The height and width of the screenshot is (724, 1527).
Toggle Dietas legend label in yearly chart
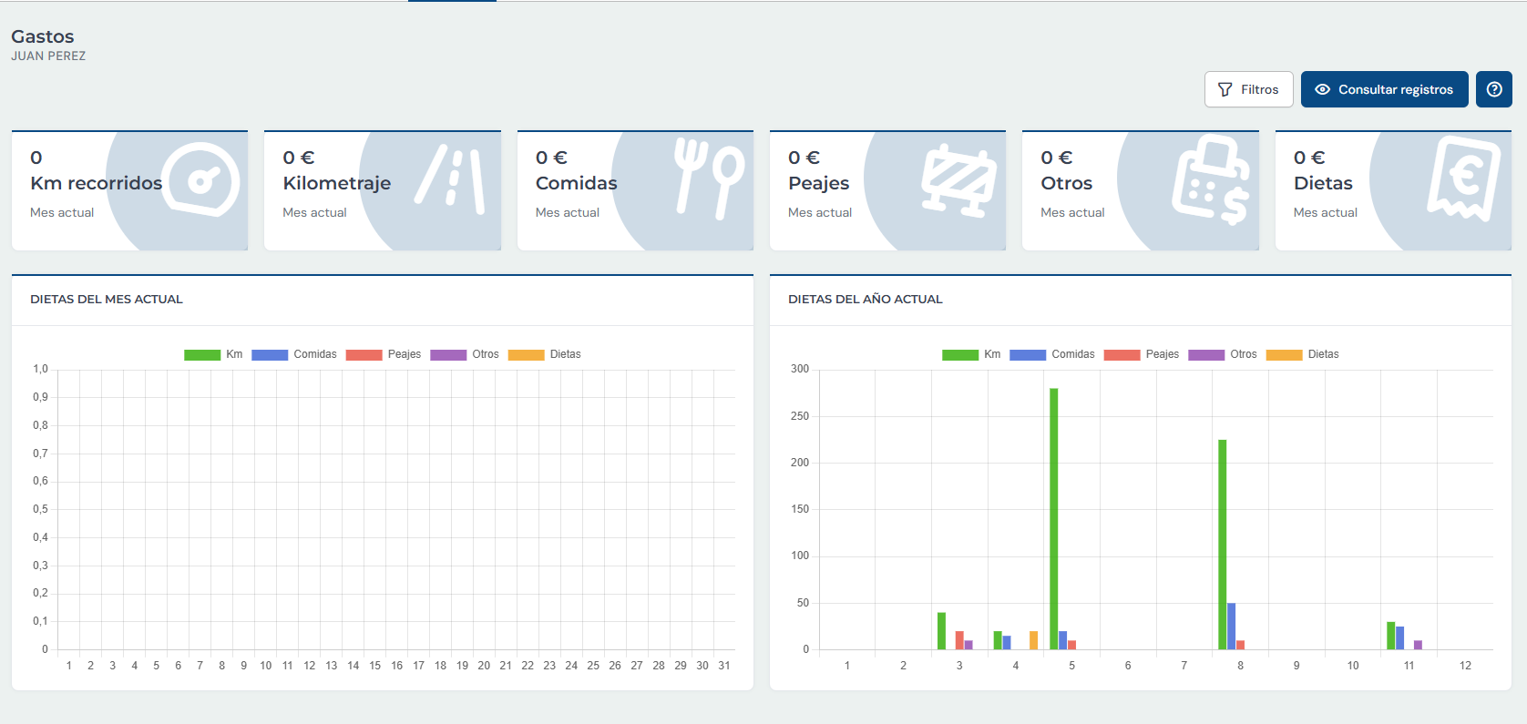click(1323, 354)
